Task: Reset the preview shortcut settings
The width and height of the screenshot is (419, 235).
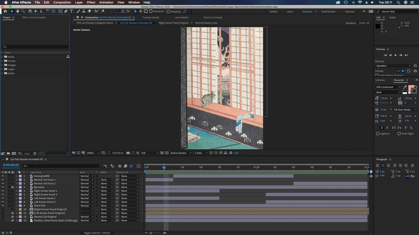Action: (415, 66)
